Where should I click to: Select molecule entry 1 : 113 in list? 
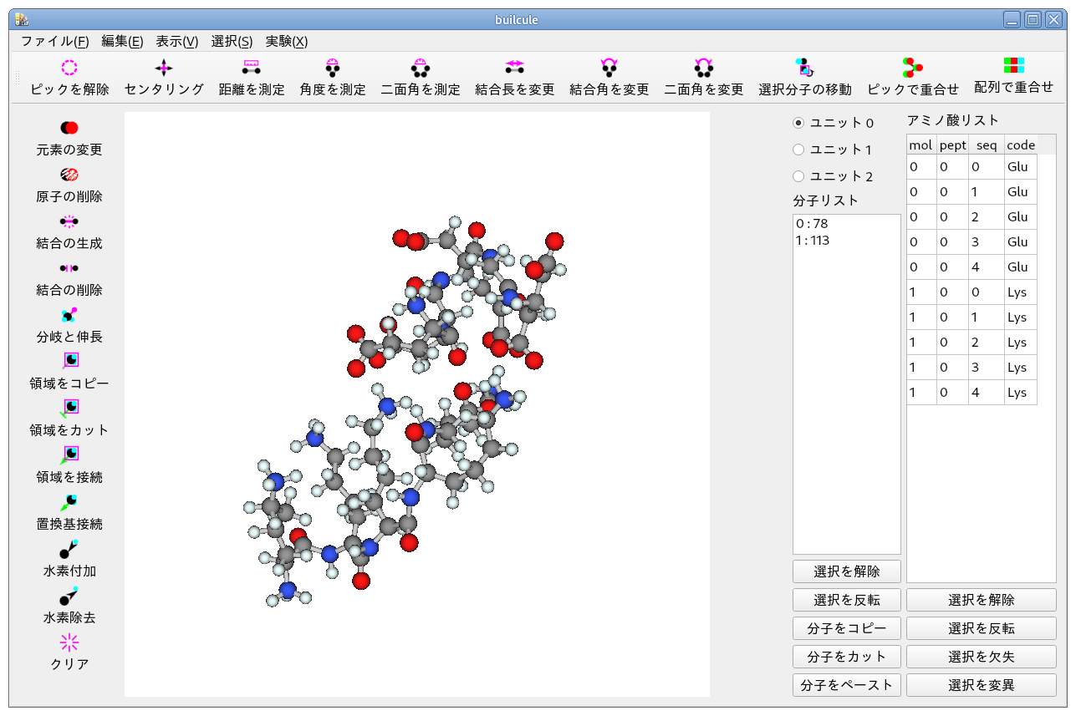813,241
